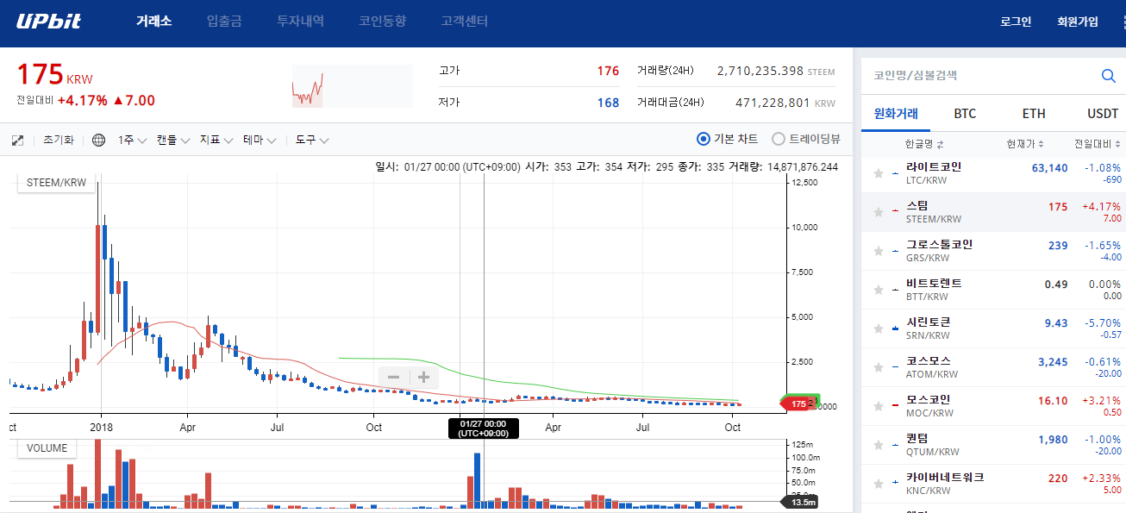Select the 비트토렌트 BTT/KRW row
This screenshot has width=1126, height=513.
993,290
